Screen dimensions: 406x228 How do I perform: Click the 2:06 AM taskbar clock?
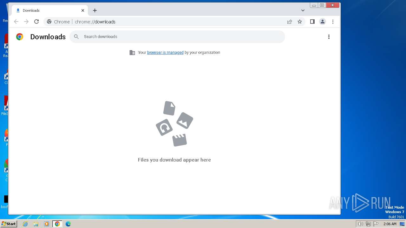(390, 224)
